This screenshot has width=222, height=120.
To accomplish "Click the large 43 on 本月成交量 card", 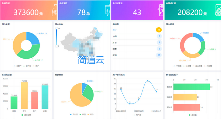I will tap(137, 12).
